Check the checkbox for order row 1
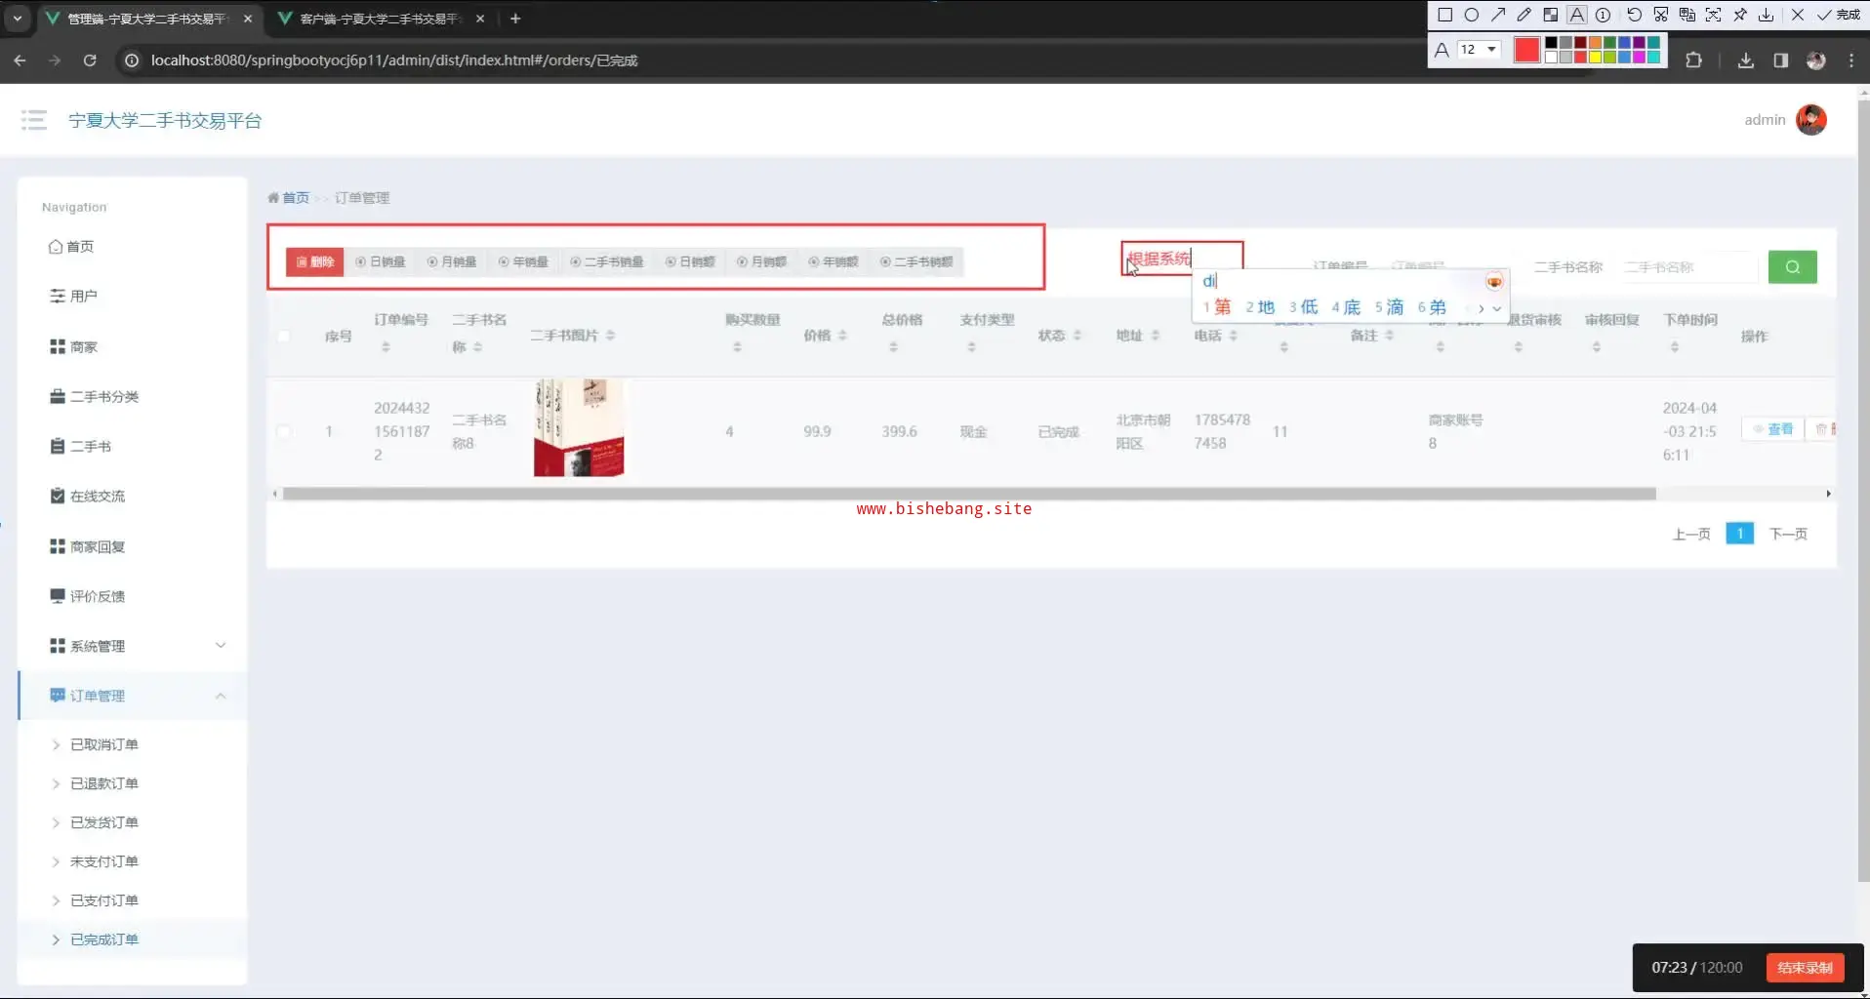 tap(283, 431)
